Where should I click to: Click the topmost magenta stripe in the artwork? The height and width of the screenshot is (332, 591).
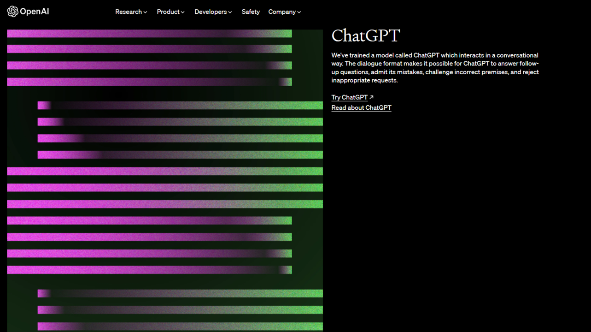coord(149,34)
